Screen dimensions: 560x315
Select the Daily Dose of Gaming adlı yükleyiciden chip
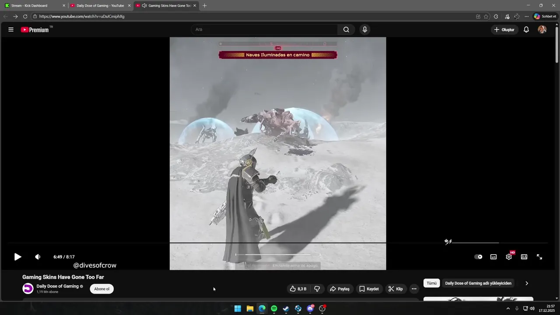[x=478, y=283]
